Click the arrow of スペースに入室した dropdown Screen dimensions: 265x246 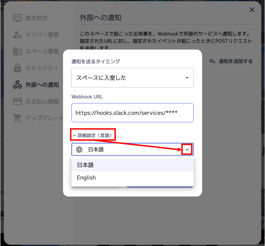[x=187, y=78]
